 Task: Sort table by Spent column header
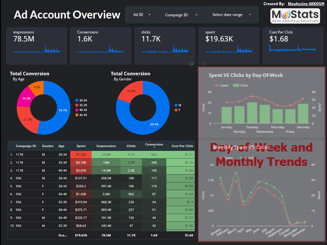pyautogui.click(x=81, y=146)
